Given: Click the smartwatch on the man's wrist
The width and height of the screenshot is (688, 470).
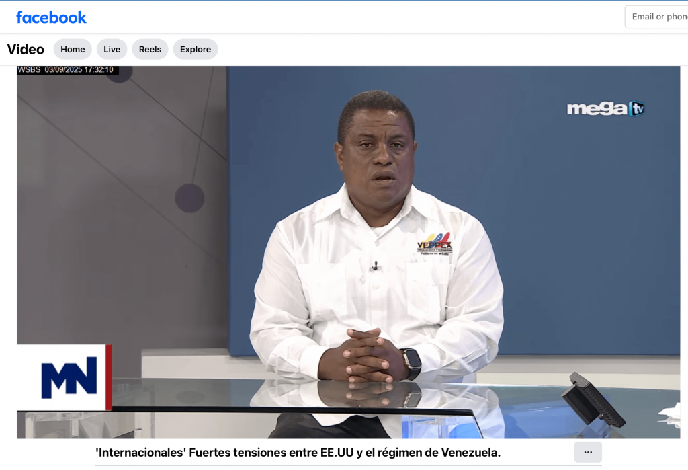Looking at the screenshot, I should coord(411,363).
